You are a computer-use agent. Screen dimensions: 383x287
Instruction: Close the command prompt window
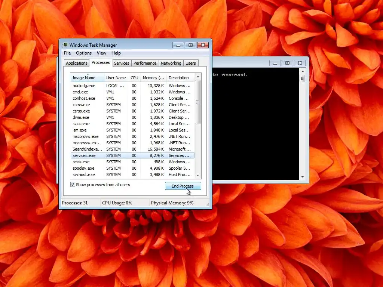point(300,63)
